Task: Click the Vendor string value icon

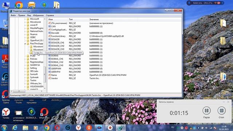Action: 50,78
